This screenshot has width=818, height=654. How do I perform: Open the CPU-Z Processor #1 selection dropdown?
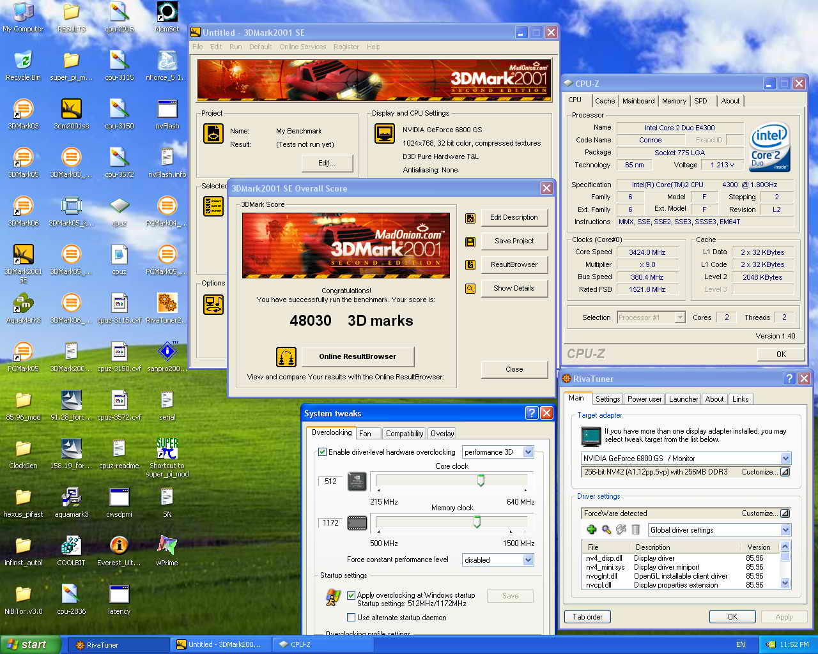click(x=680, y=317)
